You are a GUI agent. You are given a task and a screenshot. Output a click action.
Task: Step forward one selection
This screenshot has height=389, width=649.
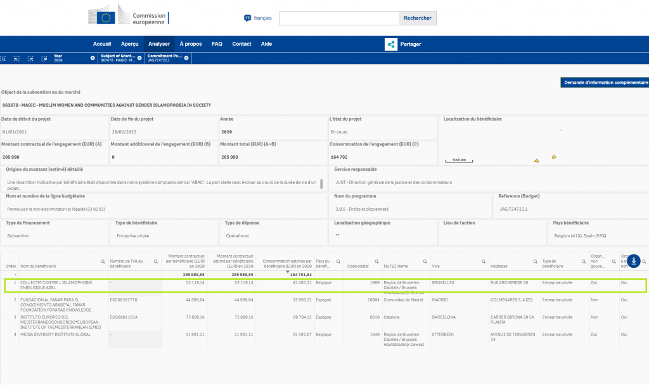point(30,58)
